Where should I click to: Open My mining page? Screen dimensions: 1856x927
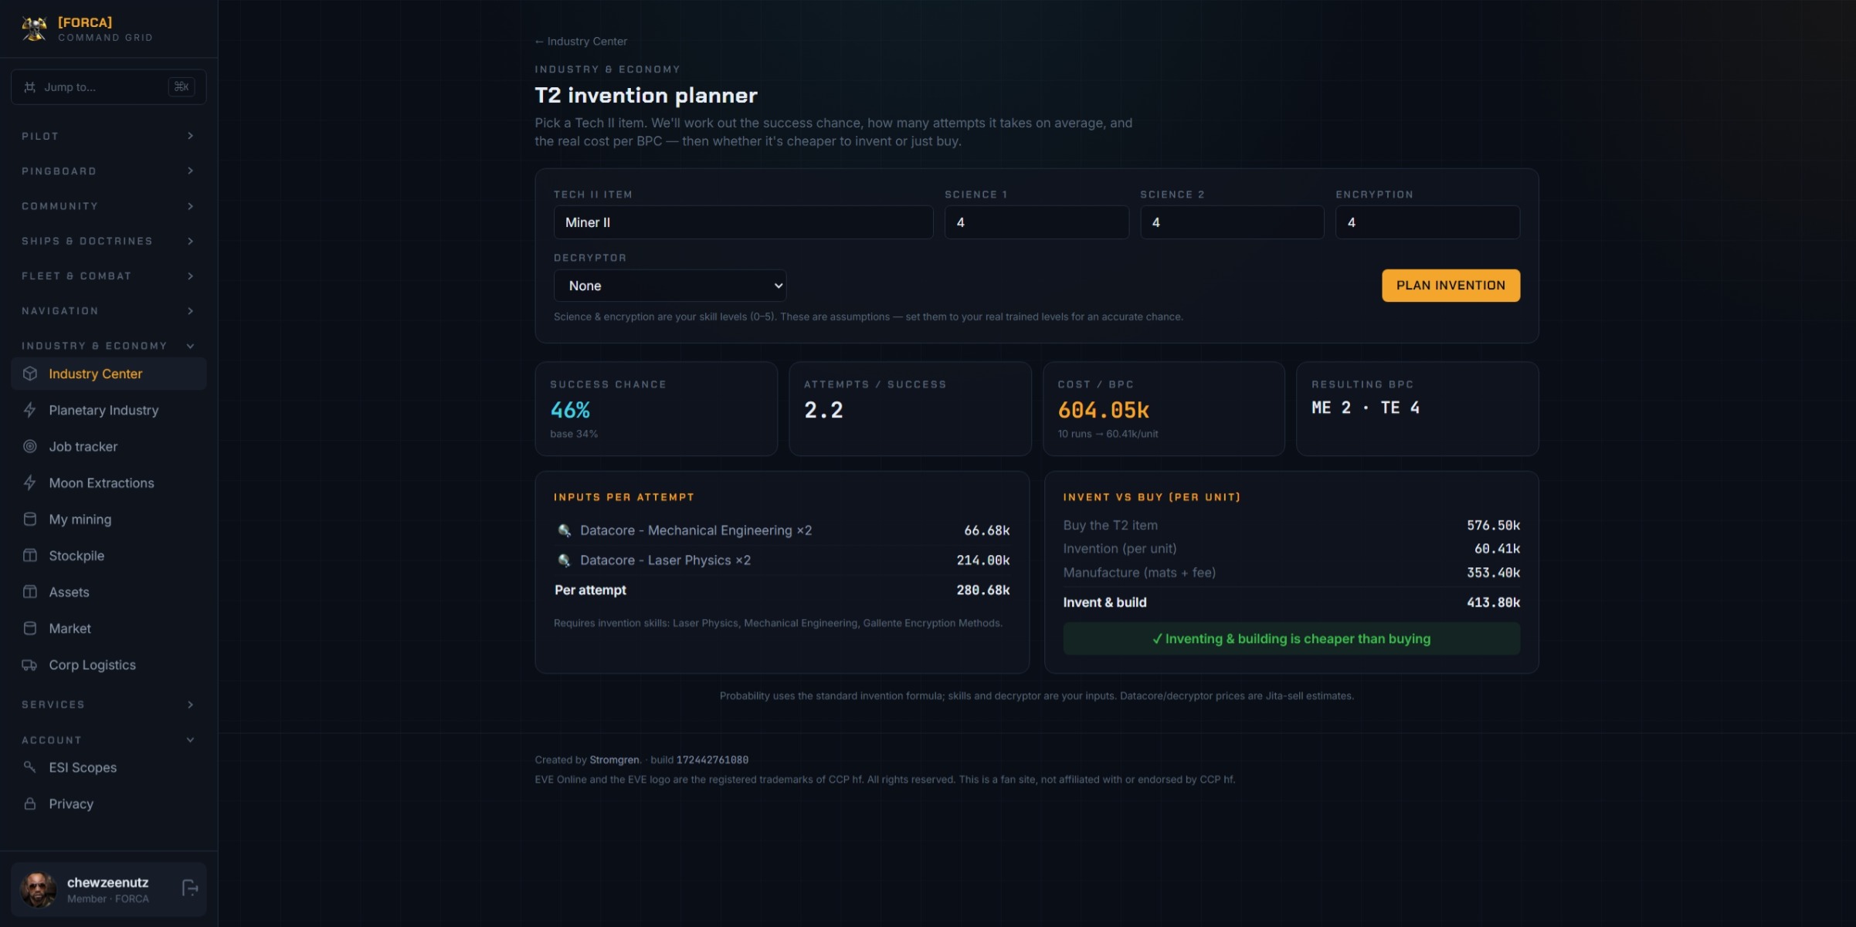[x=108, y=519]
